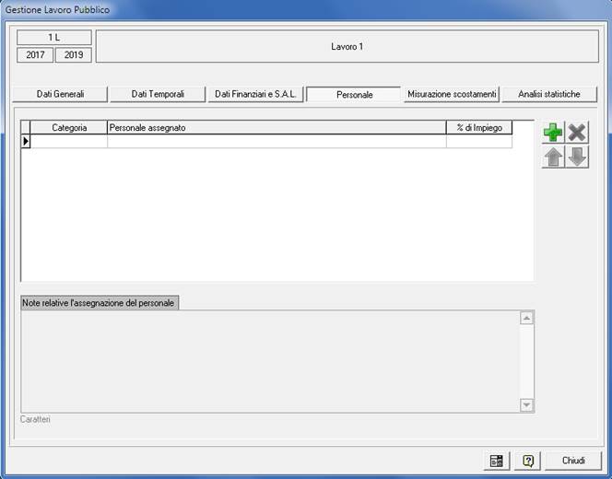Viewport: 612px width, 479px height.
Task: Select the row indicator arrow in the grid
Action: pos(26,142)
